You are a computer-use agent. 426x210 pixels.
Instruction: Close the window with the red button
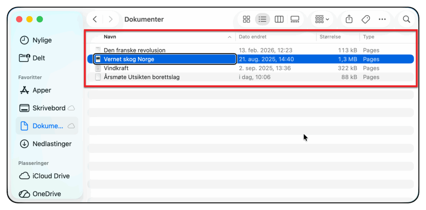[x=19, y=19]
